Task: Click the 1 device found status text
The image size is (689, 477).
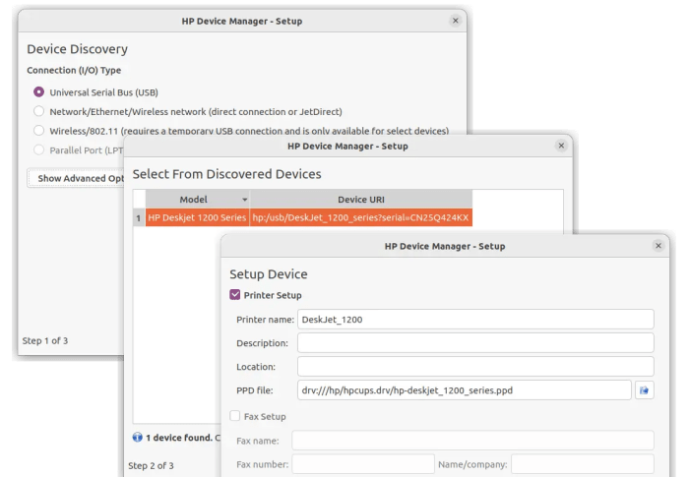Action: coord(179,438)
